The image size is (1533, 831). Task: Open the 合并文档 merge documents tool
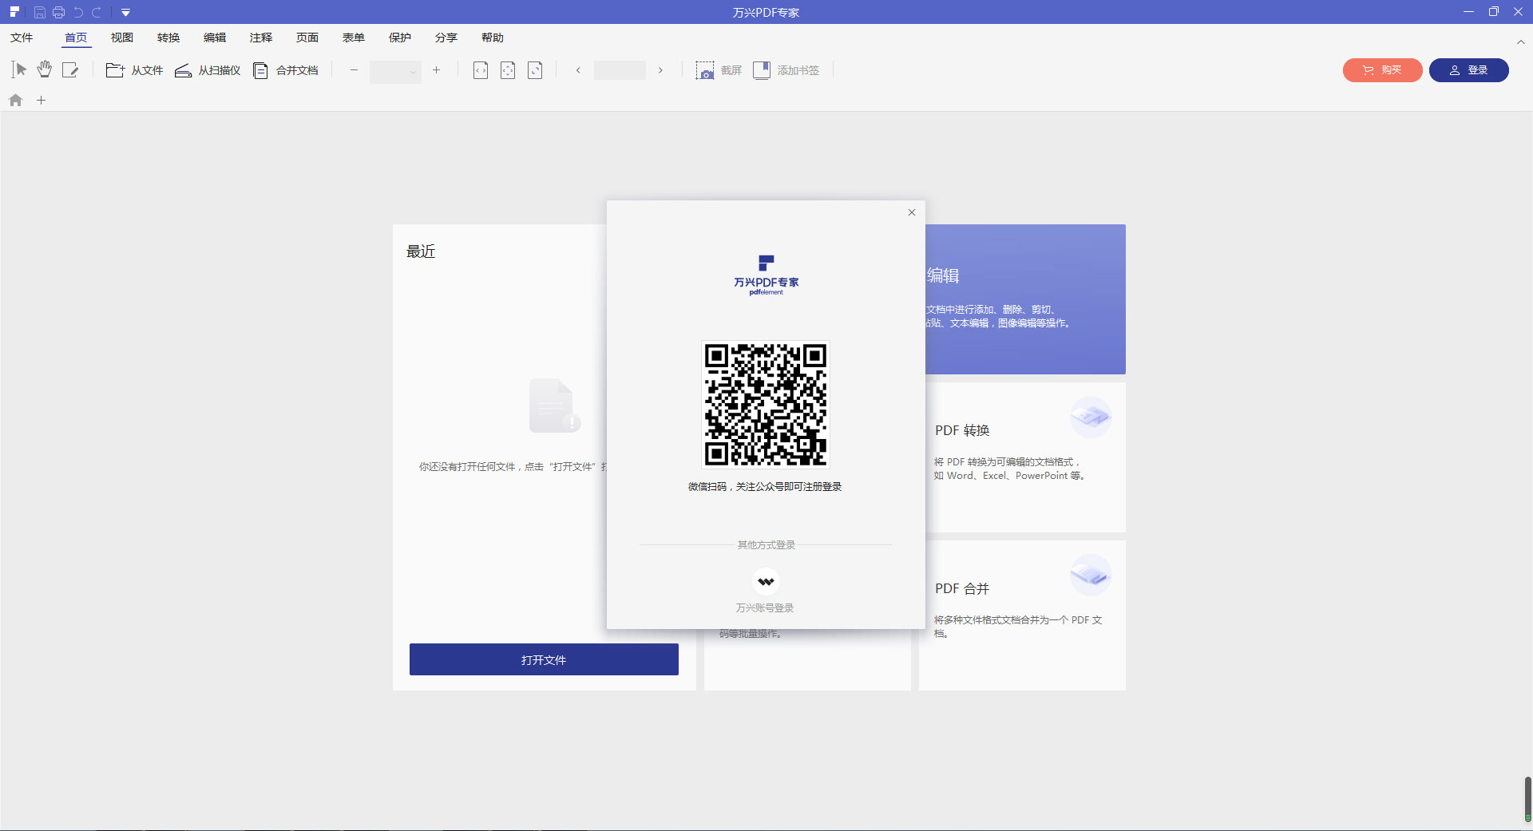285,70
